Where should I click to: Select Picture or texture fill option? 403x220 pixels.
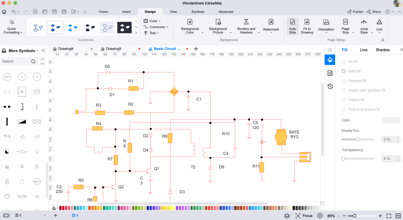[344, 110]
